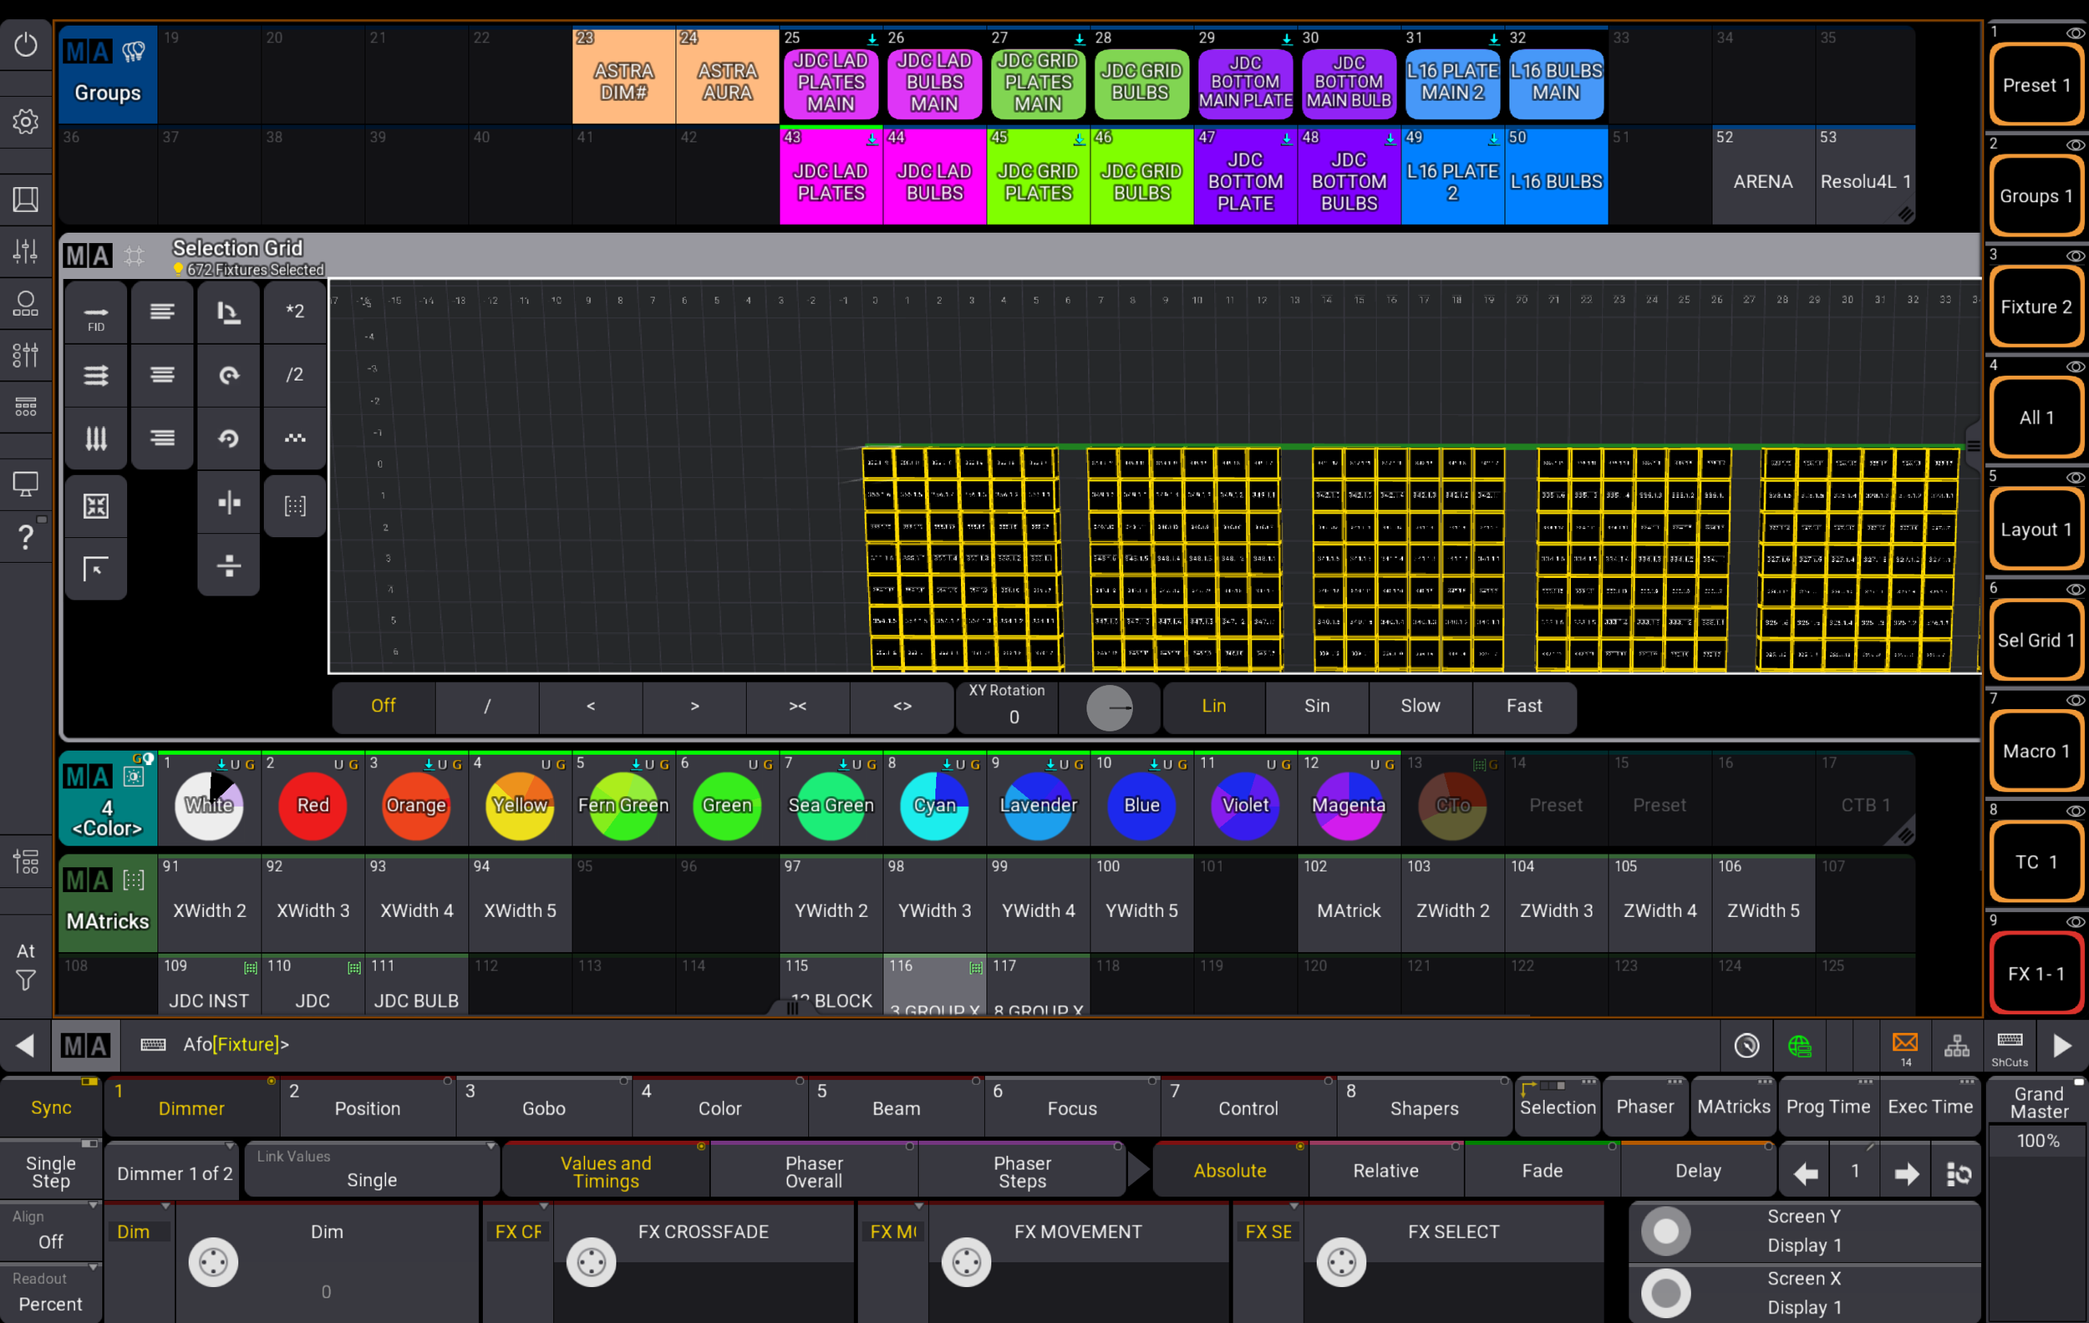This screenshot has height=1323, width=2089.
Task: Click the desktop monitor icon in left sidebar
Action: 25,484
